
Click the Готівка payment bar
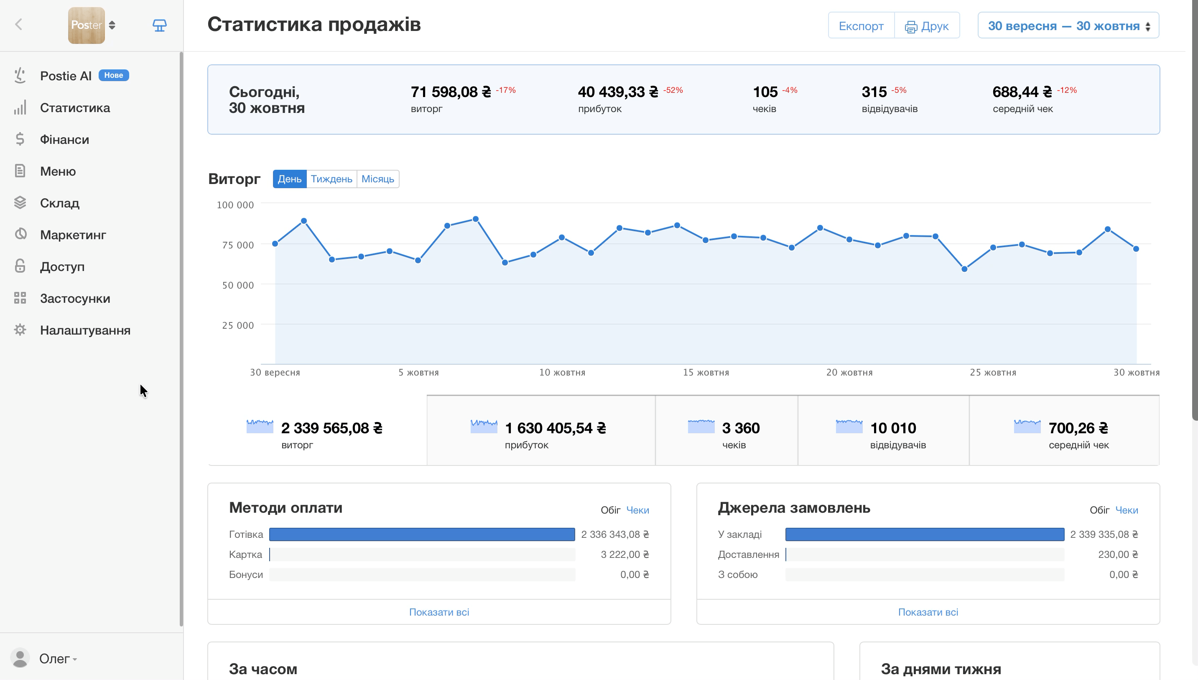click(x=422, y=534)
